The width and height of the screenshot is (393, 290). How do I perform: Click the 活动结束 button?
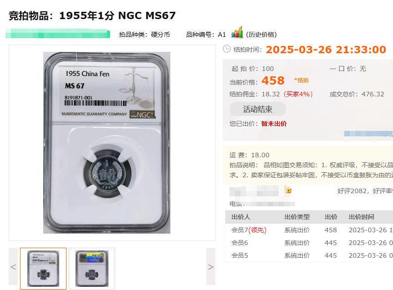tap(258, 109)
